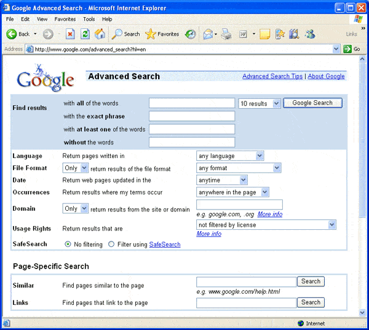Click the green Go arrow button
This screenshot has width=369, height=330.
click(347, 49)
